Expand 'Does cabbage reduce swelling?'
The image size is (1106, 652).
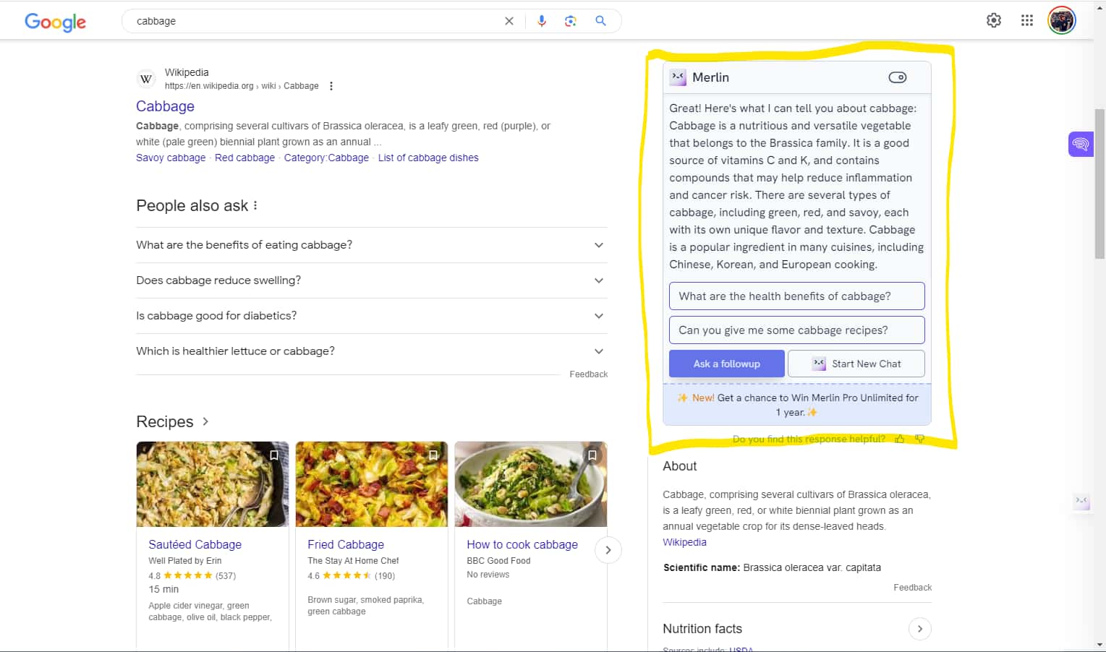pos(372,280)
